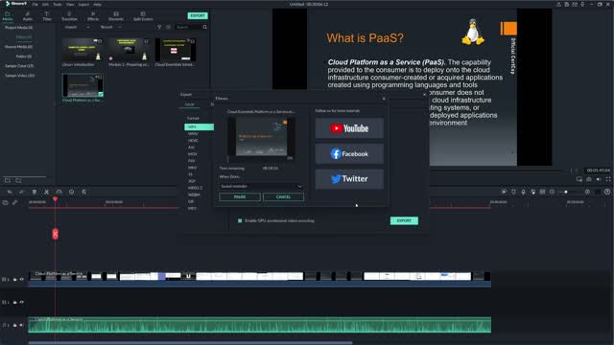The width and height of the screenshot is (614, 345).
Task: Open the File menu
Action: tap(35, 4)
